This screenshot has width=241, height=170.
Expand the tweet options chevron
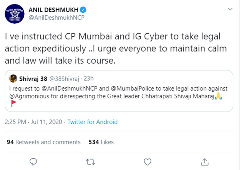click(x=230, y=10)
